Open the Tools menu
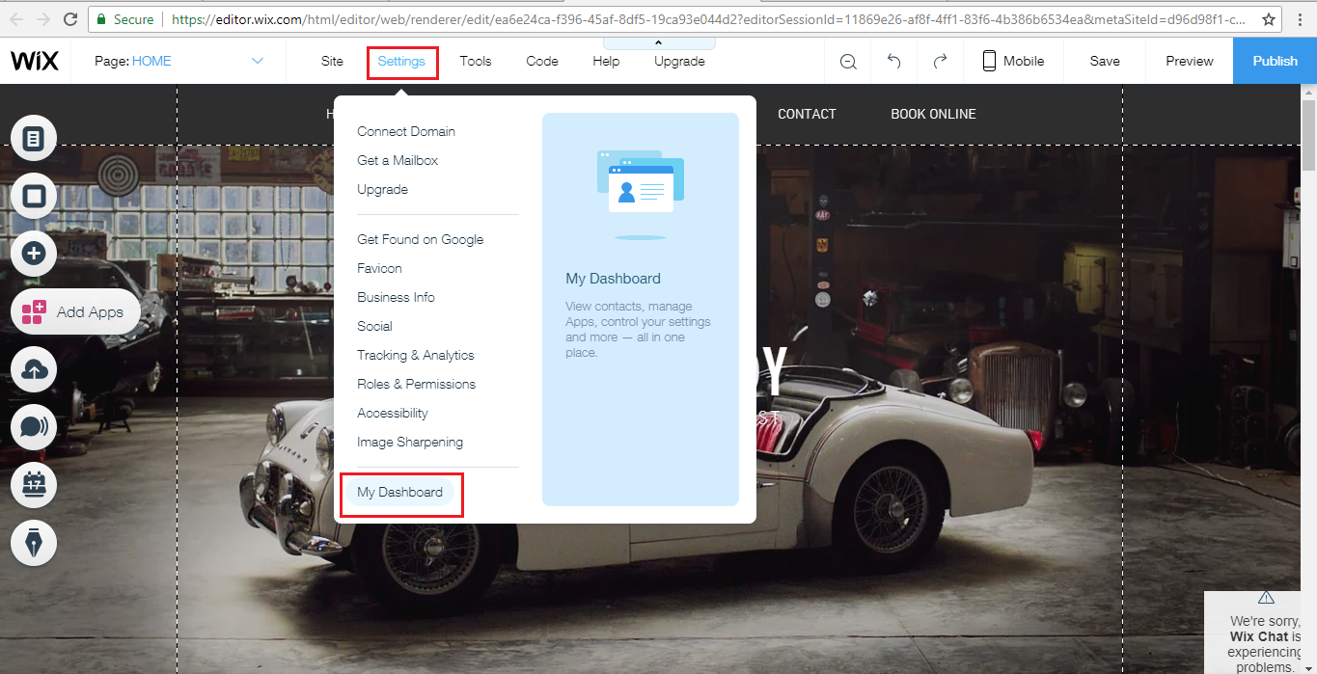The width and height of the screenshot is (1317, 674). tap(476, 61)
